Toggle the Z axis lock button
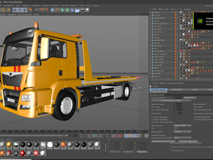 tap(25, 10)
